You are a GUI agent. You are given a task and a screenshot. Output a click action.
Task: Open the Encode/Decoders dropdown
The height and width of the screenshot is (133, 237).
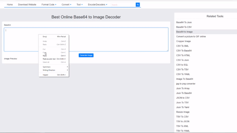tap(97, 5)
